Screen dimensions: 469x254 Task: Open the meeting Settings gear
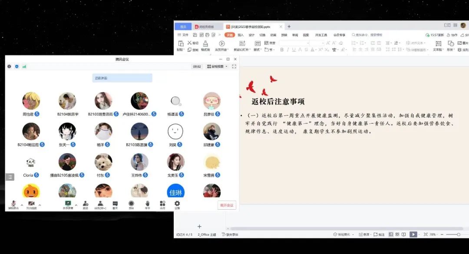coord(177,204)
